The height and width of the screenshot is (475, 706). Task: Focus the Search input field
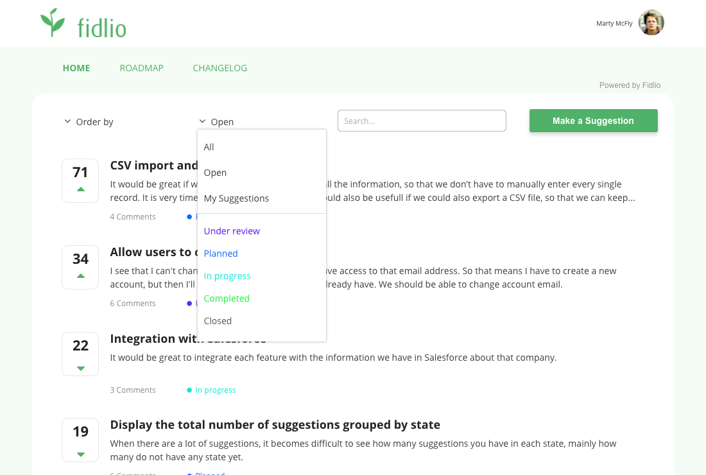coord(422,121)
